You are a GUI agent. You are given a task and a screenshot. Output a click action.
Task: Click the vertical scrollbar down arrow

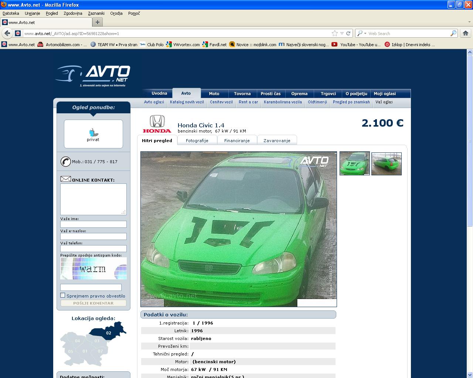(x=470, y=375)
